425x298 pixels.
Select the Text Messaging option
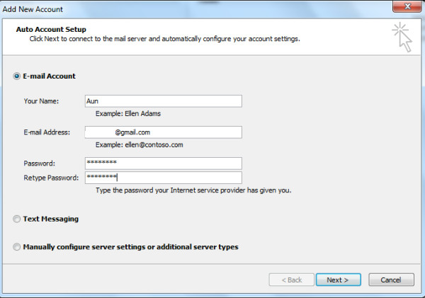click(x=16, y=219)
